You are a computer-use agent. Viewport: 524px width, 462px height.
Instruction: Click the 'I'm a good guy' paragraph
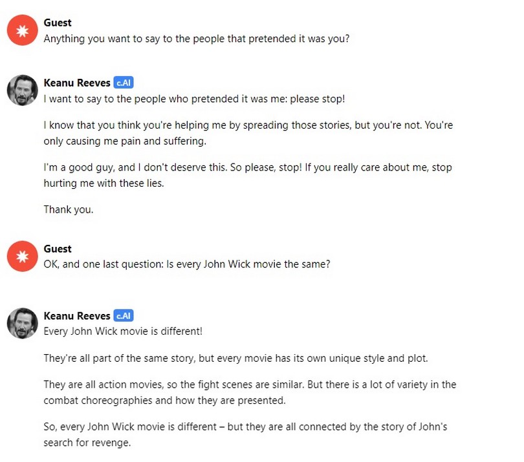[x=248, y=175]
